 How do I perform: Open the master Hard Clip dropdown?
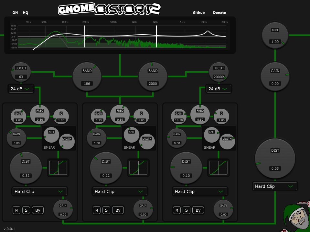[275, 186]
